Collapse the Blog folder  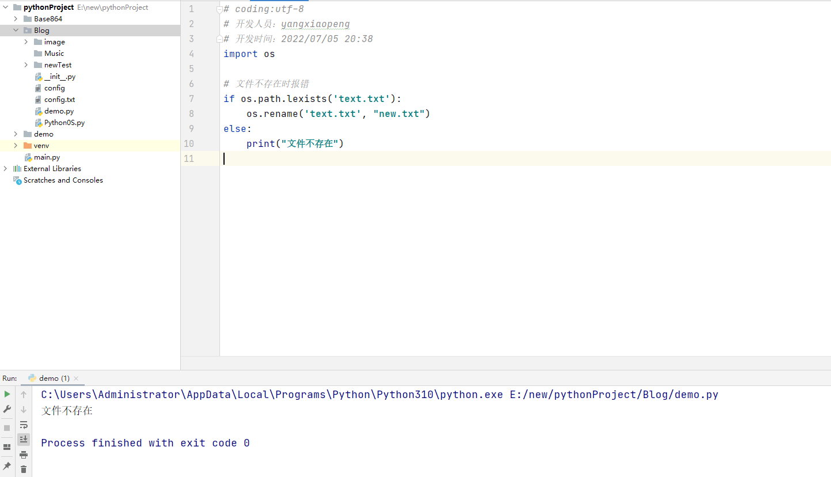(16, 31)
